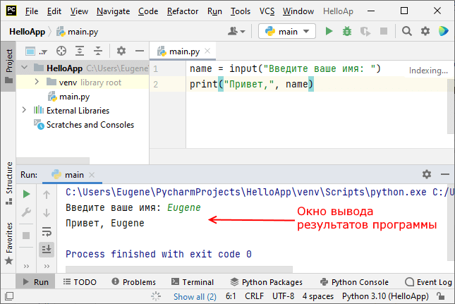This screenshot has width=455, height=304.
Task: Open the Structure side tool tab
Action: point(8,183)
